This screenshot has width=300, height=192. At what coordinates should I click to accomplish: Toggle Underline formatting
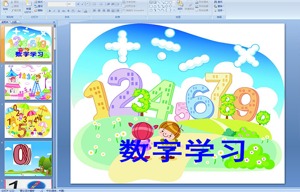point(59,11)
